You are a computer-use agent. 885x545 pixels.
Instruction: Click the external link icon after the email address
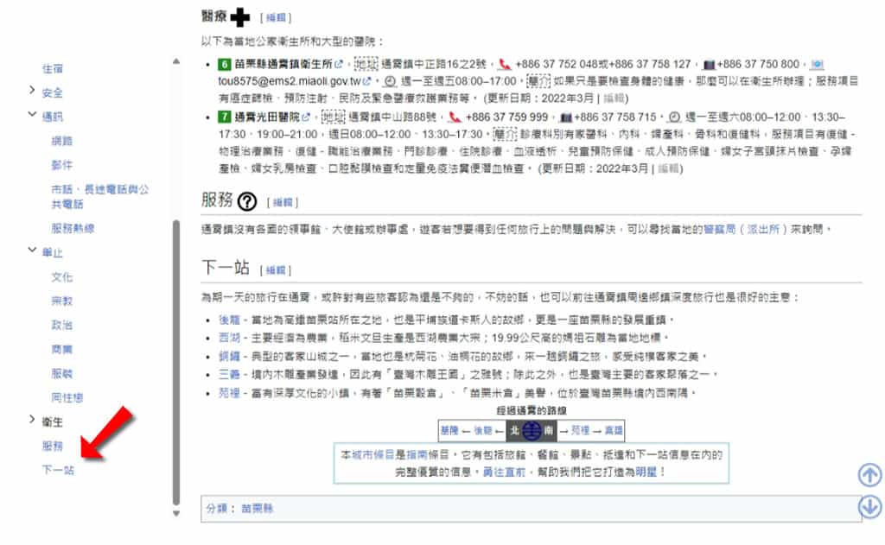click(x=366, y=81)
